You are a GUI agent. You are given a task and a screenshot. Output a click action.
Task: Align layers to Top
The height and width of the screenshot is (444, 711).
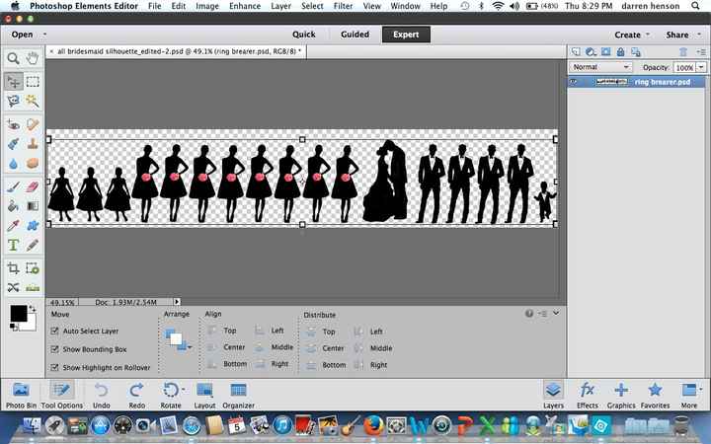point(222,331)
